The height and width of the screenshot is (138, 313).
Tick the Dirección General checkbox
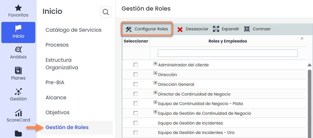(136, 84)
